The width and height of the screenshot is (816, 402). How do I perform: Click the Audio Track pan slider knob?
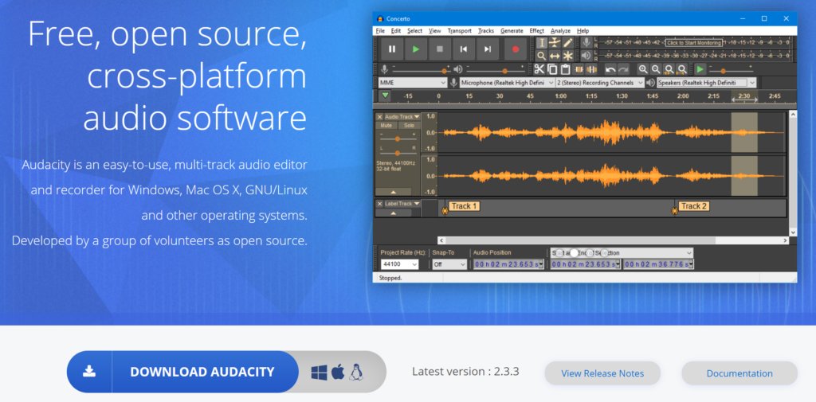[x=398, y=153]
